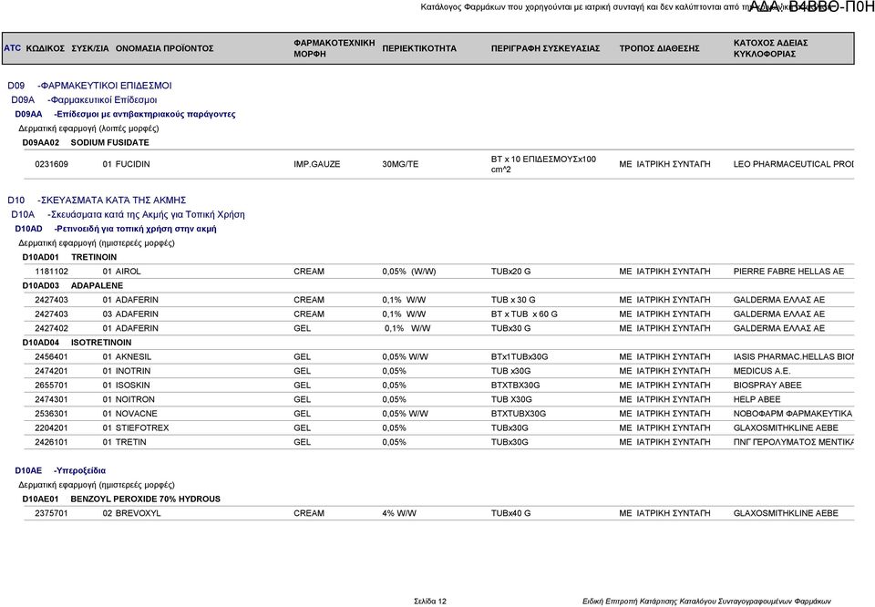Click the D09AA antibacterial dressings heading
Screen dimensions: 875x607
tap(125, 114)
